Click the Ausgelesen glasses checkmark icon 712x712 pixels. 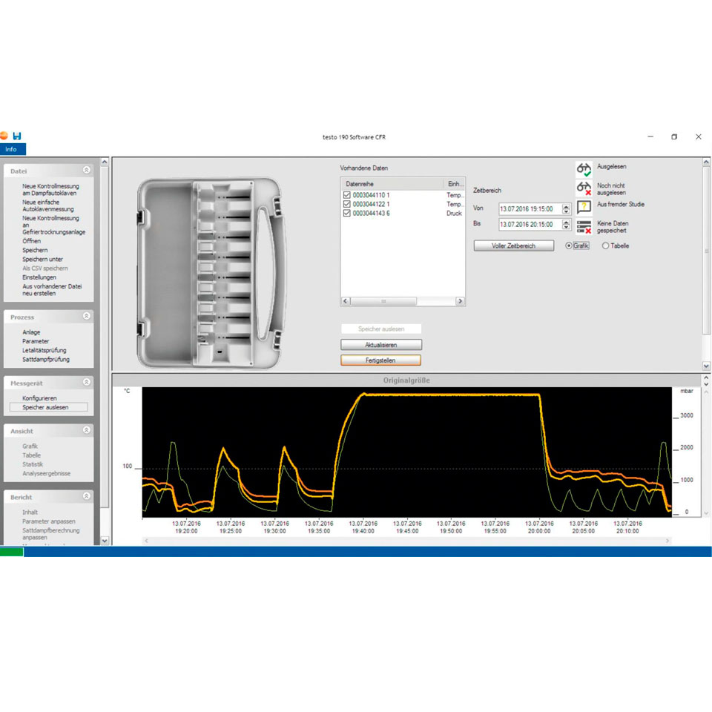pos(584,169)
